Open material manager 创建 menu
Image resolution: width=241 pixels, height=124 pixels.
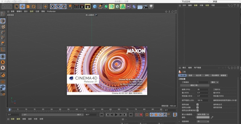pos(12,119)
